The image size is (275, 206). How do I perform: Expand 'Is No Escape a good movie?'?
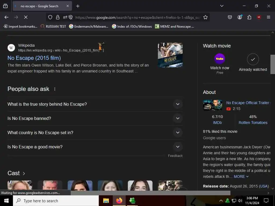[95, 147]
